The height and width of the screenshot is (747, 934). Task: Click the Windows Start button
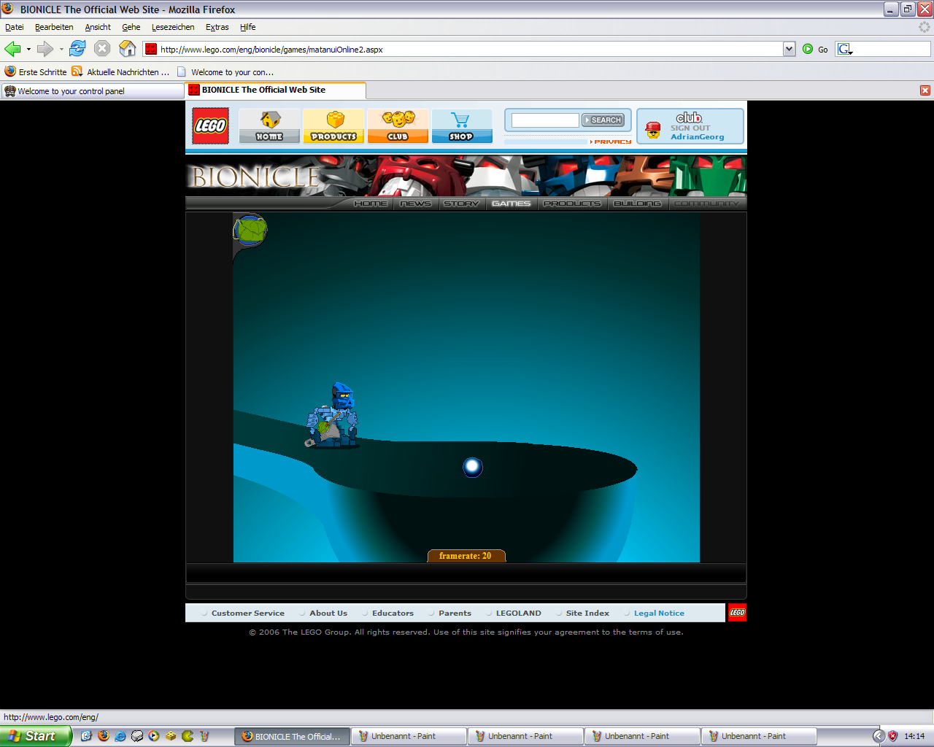36,736
